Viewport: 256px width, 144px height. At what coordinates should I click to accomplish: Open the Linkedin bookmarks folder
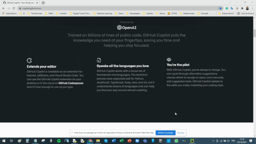click(61, 13)
